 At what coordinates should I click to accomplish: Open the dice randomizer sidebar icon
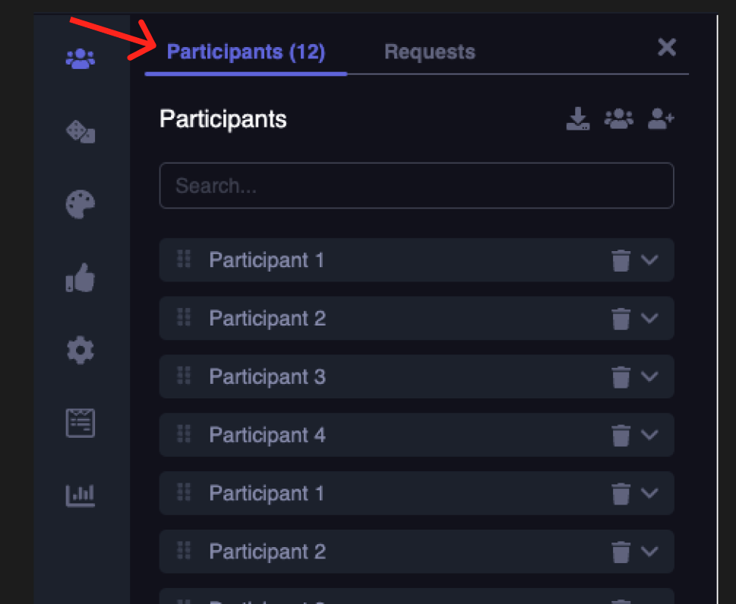pyautogui.click(x=81, y=132)
